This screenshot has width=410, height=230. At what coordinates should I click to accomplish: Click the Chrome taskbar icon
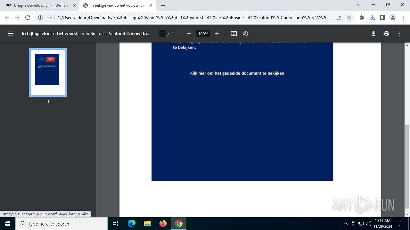coord(179,224)
